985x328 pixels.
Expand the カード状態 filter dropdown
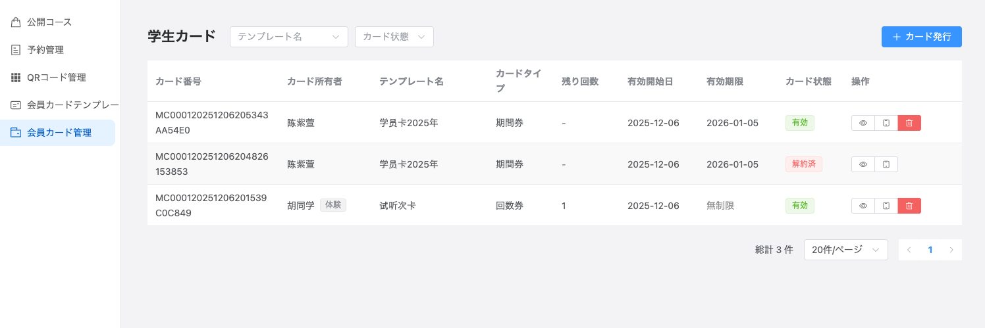pos(394,37)
